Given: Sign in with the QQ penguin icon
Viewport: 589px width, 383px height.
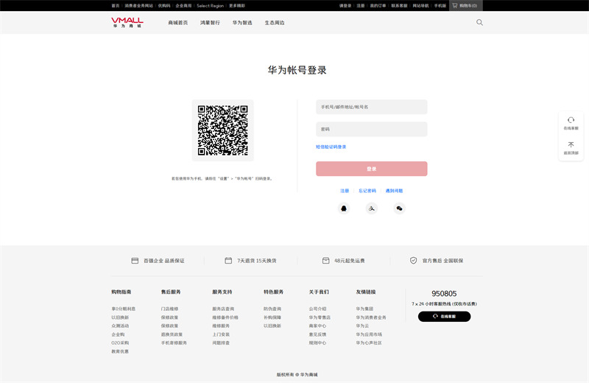Looking at the screenshot, I should tap(344, 208).
